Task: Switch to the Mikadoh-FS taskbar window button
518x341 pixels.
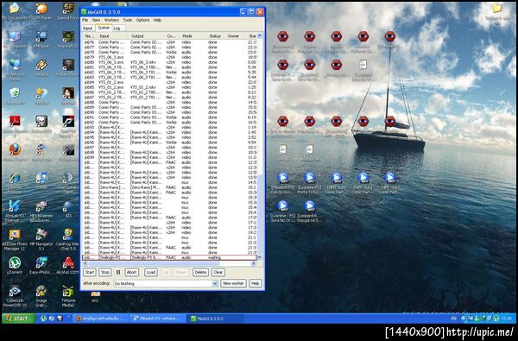Action: (159, 319)
